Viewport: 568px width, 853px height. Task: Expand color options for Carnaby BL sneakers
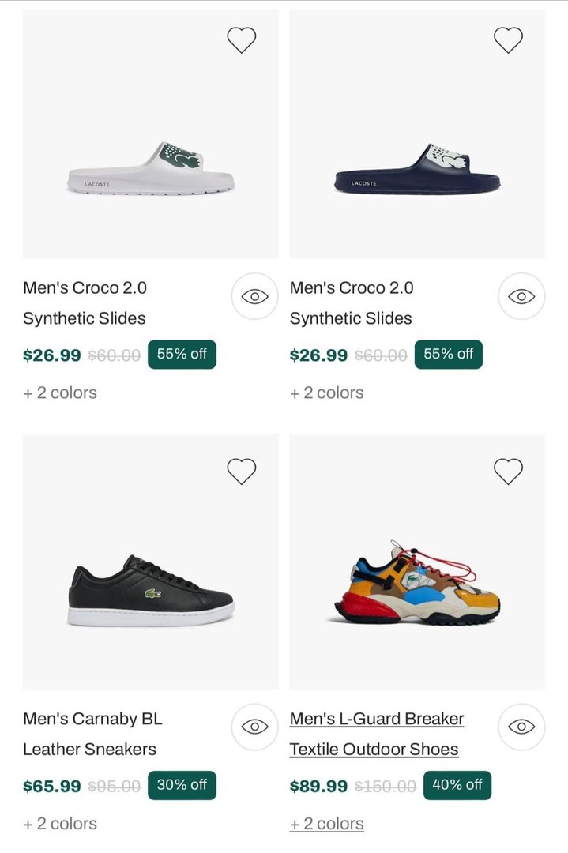tap(60, 824)
